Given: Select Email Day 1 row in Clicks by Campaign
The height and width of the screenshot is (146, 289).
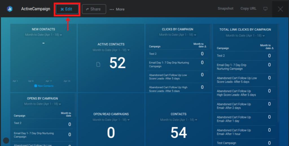Looking at the screenshot, I should 178,64.
